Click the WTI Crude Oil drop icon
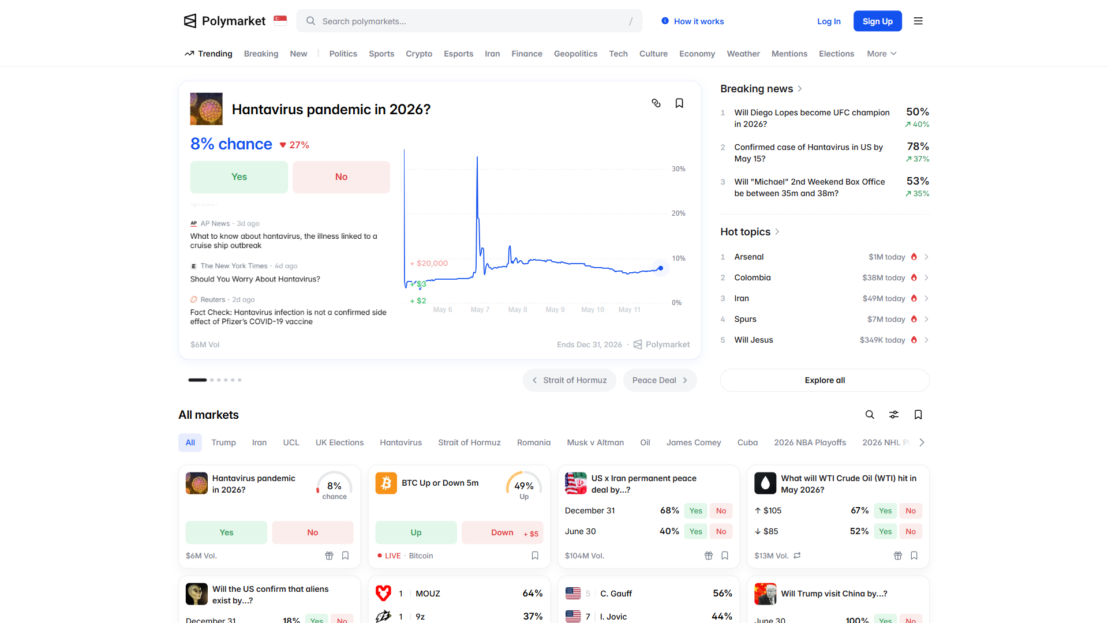 [x=765, y=483]
